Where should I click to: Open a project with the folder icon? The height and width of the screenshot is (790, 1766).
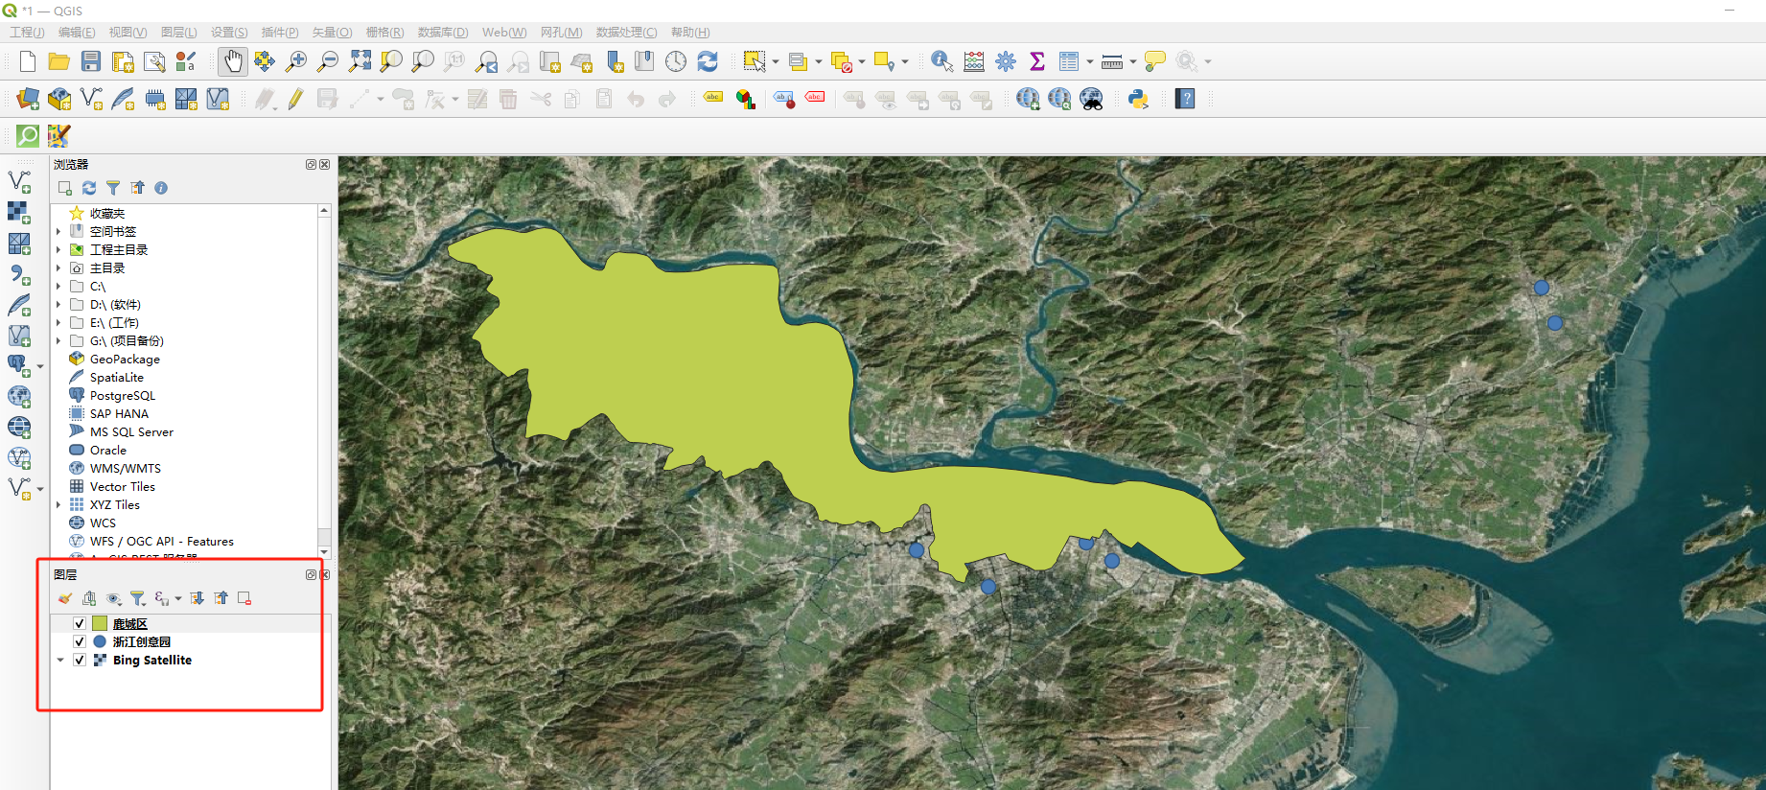(59, 61)
